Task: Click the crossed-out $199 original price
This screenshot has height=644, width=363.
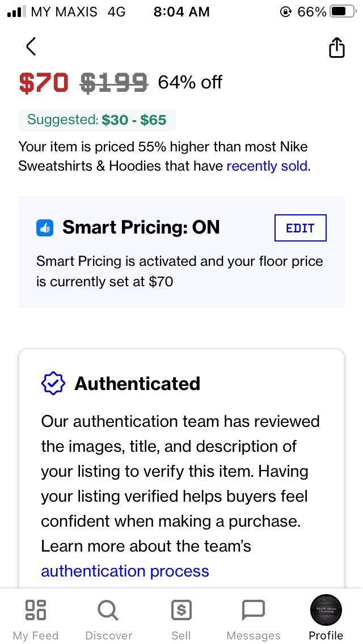Action: (x=113, y=83)
